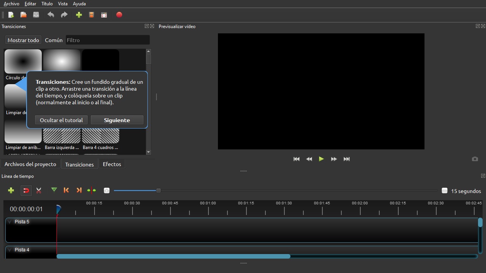Undo the last action
Image resolution: width=486 pixels, height=273 pixels.
(x=50, y=15)
